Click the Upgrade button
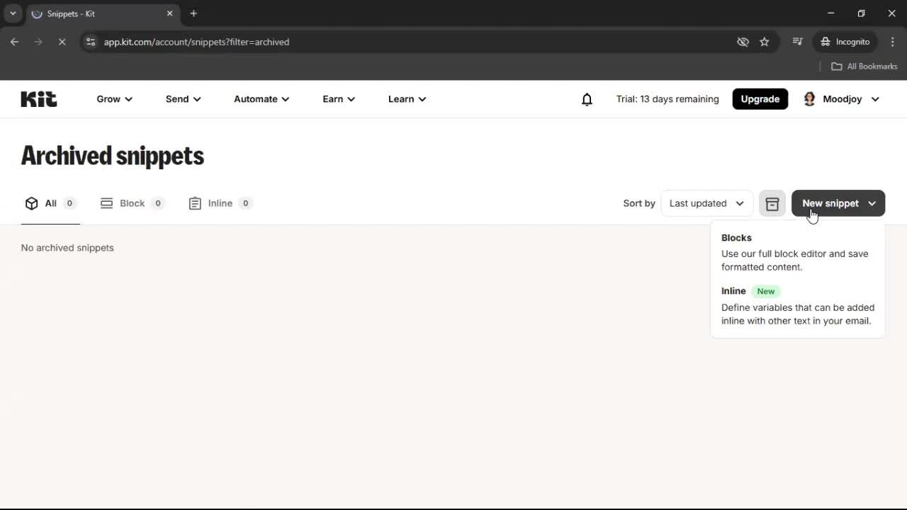 point(760,98)
